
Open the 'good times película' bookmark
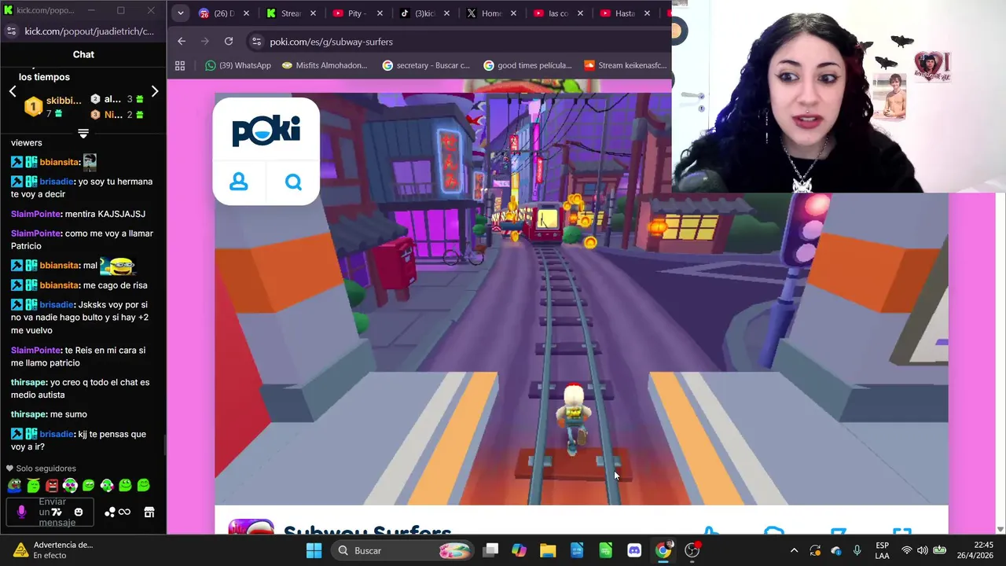click(x=527, y=65)
